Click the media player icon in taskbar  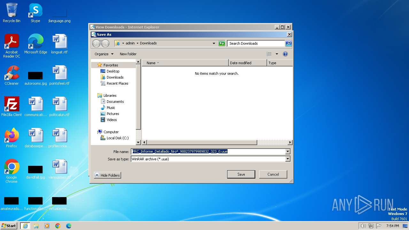point(47,226)
